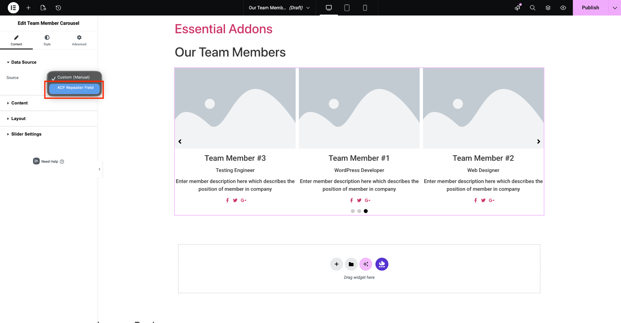Open the structure layers icon

click(x=548, y=8)
